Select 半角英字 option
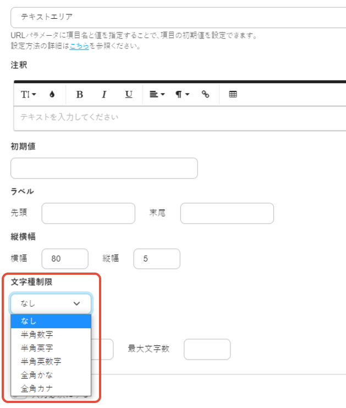346x408 pixels. pyautogui.click(x=51, y=348)
